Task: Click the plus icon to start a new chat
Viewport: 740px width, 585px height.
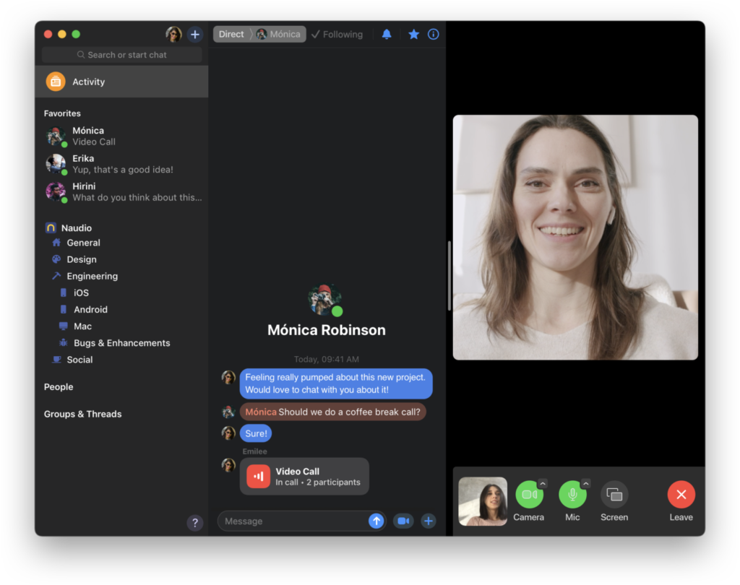Action: tap(194, 33)
